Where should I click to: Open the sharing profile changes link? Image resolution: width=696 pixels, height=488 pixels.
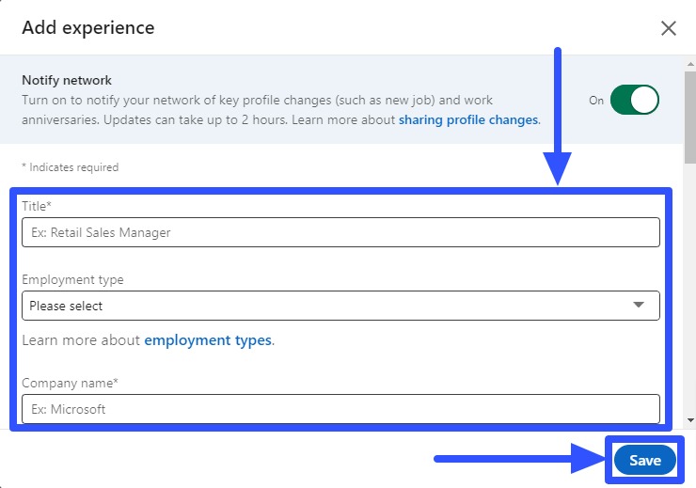pos(468,120)
